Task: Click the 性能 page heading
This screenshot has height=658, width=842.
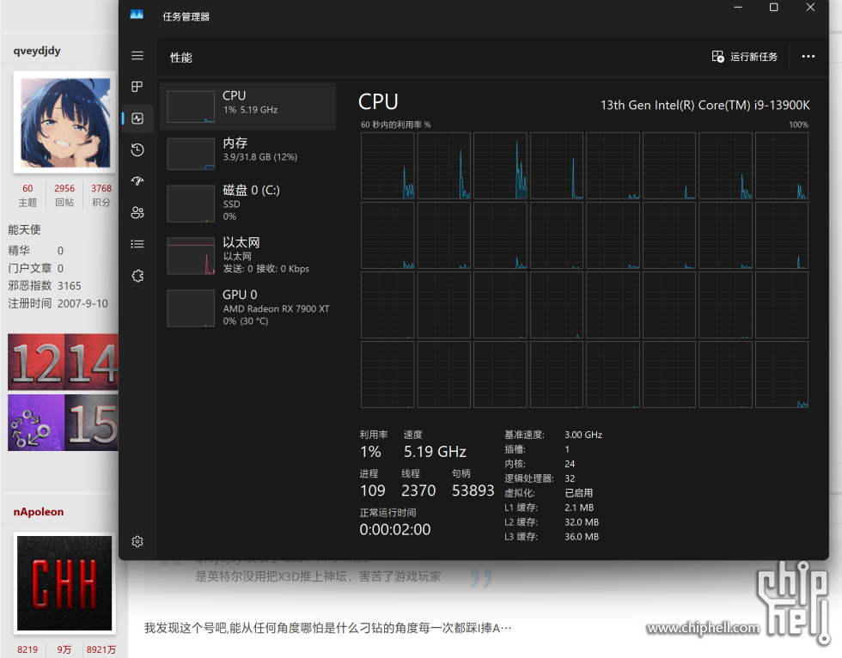Action: click(x=181, y=58)
